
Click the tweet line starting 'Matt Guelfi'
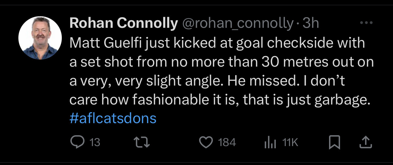click(x=217, y=43)
